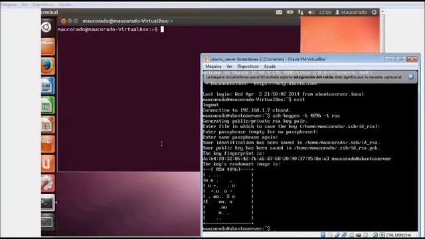Open Máquina menu in ubuntu_server window
Viewport: 425px width, 239px height.
click(213, 66)
